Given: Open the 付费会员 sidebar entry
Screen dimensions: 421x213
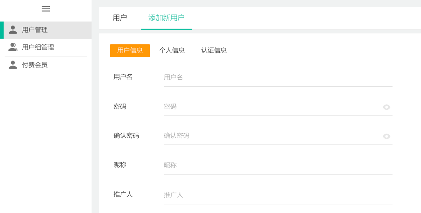Looking at the screenshot, I should click(x=46, y=65).
